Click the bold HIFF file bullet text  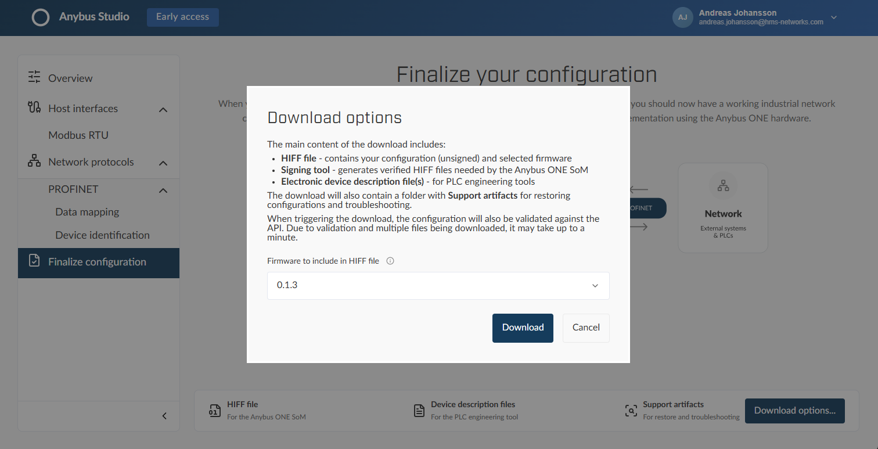pos(298,158)
